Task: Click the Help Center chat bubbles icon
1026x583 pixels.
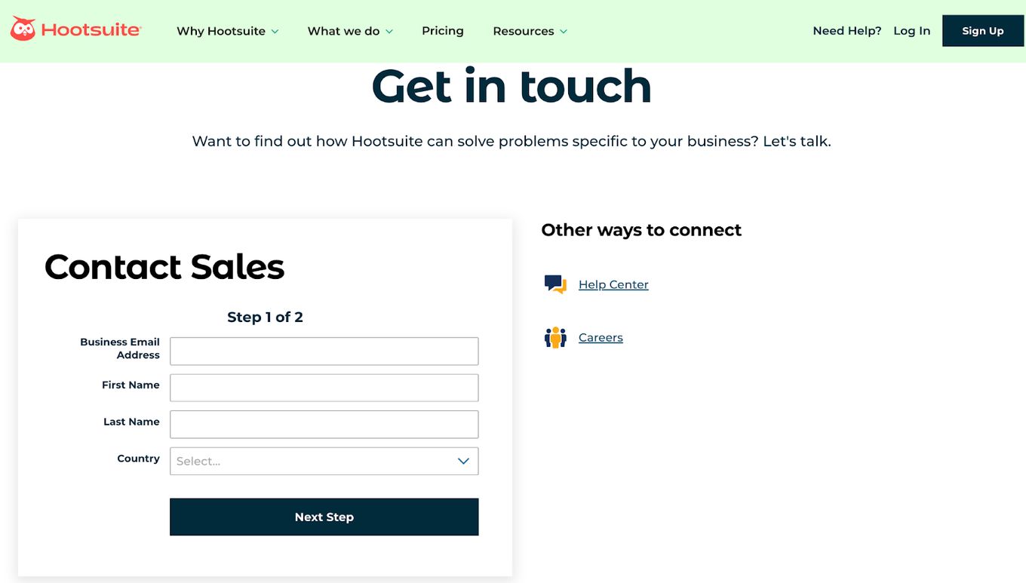Action: coord(555,284)
